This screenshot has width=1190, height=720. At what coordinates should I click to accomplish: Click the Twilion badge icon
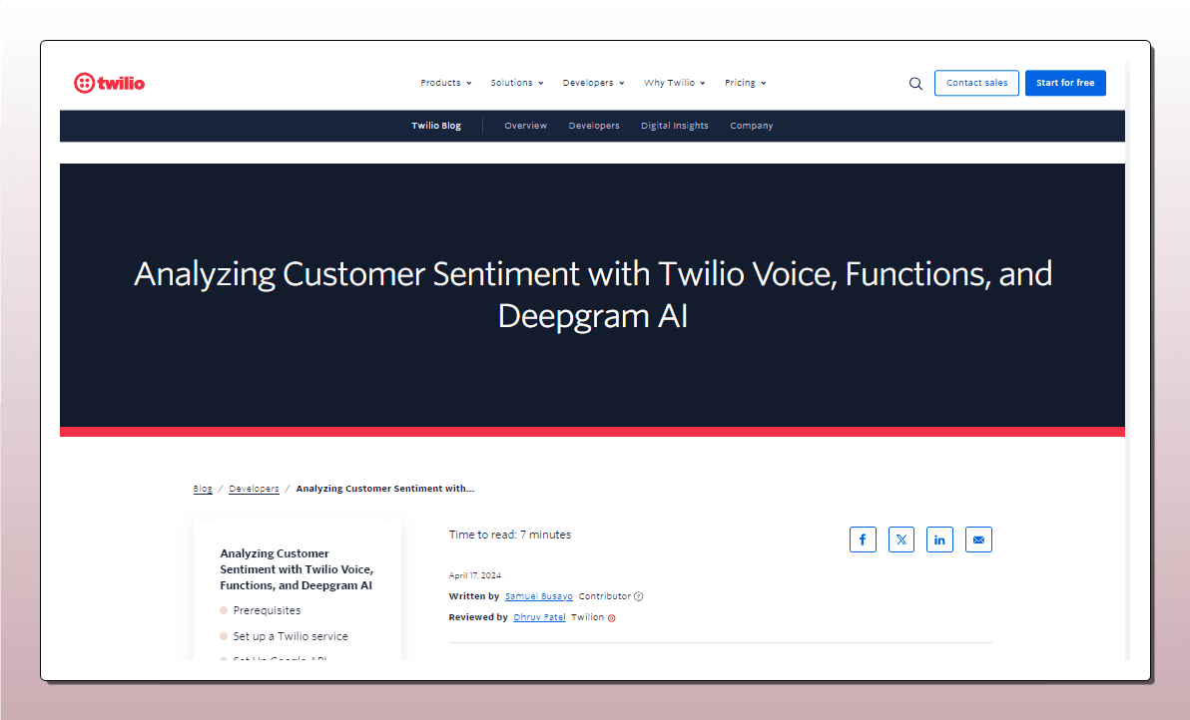pos(612,618)
